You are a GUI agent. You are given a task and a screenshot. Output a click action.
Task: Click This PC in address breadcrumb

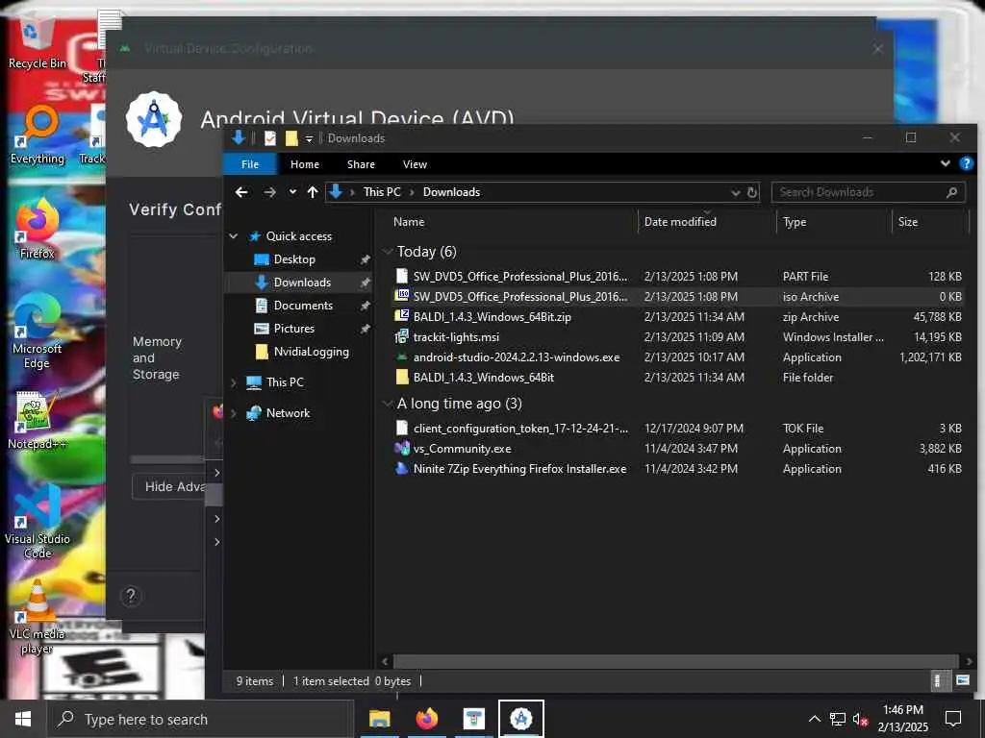pyautogui.click(x=382, y=192)
